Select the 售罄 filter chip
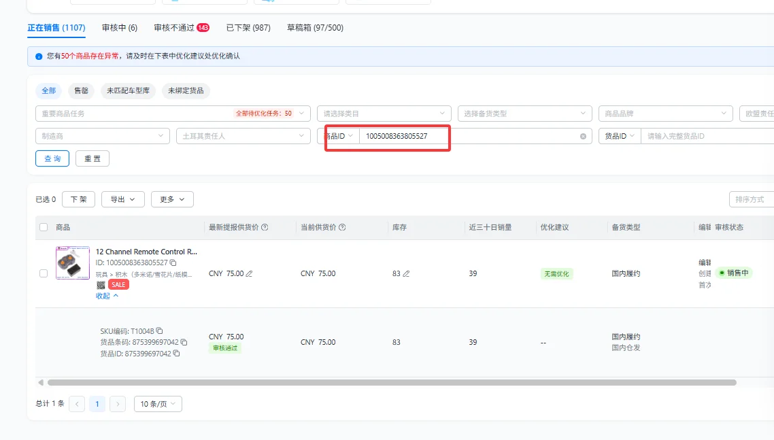The width and height of the screenshot is (774, 440). pos(81,90)
